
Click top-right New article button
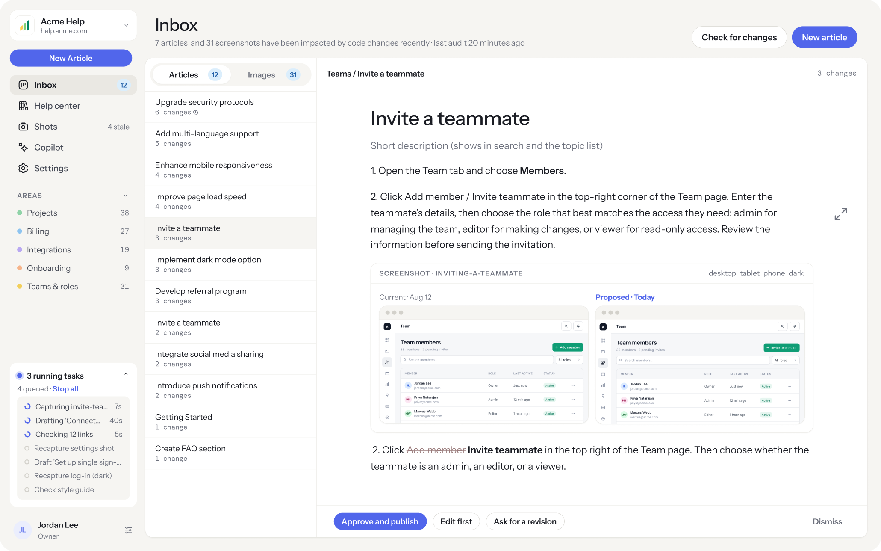click(x=824, y=37)
